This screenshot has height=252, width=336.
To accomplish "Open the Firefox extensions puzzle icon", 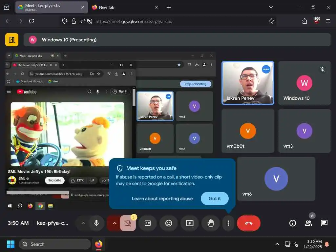I will (x=304, y=21).
